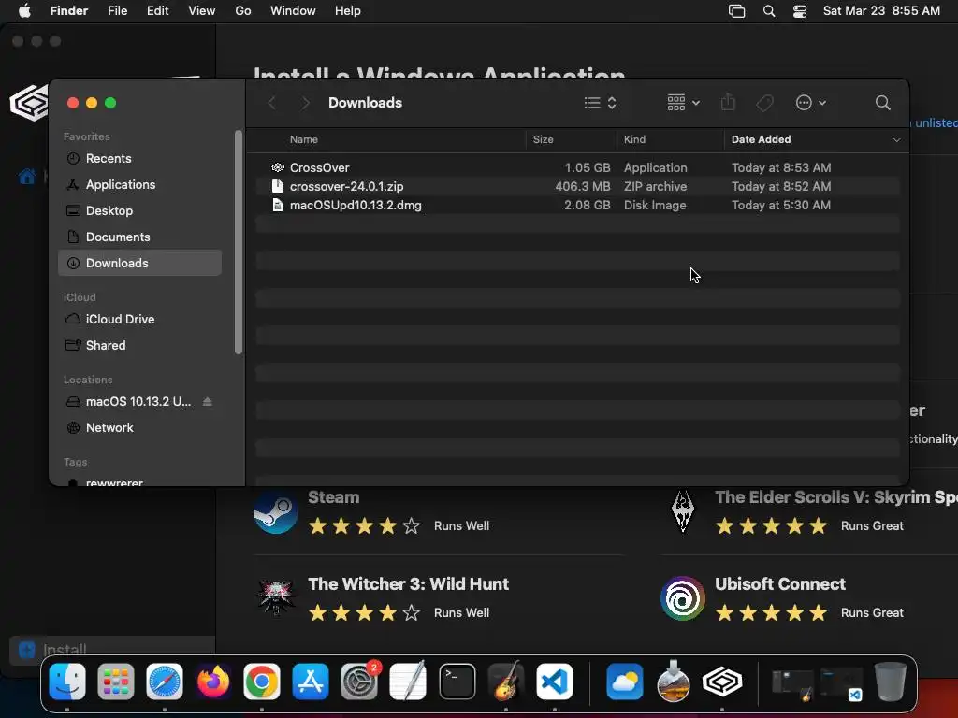Open the View menu
Screen dimensions: 958x718
[202, 11]
